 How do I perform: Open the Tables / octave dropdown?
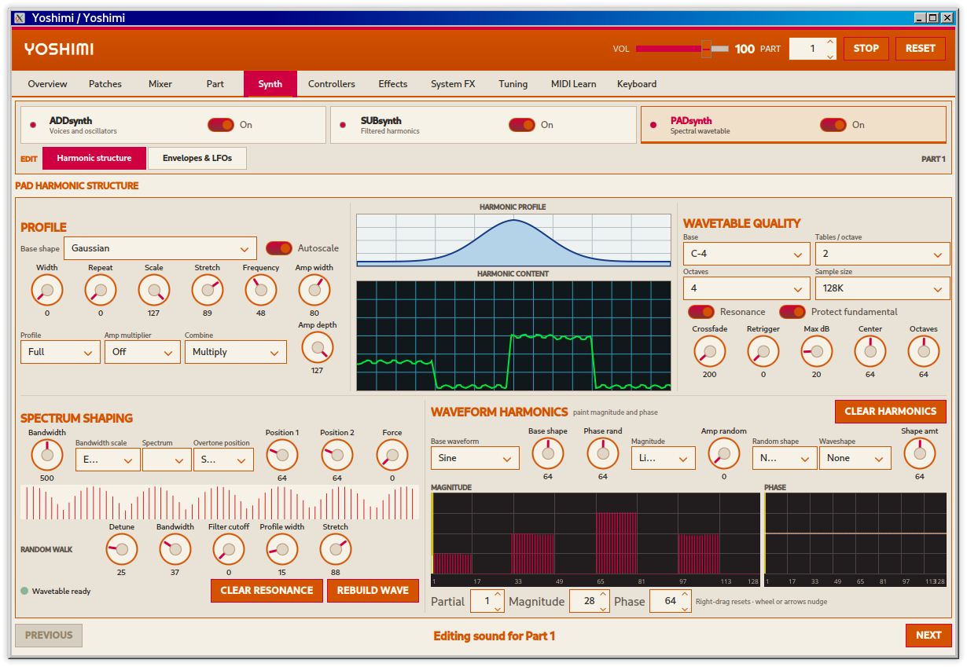click(883, 254)
